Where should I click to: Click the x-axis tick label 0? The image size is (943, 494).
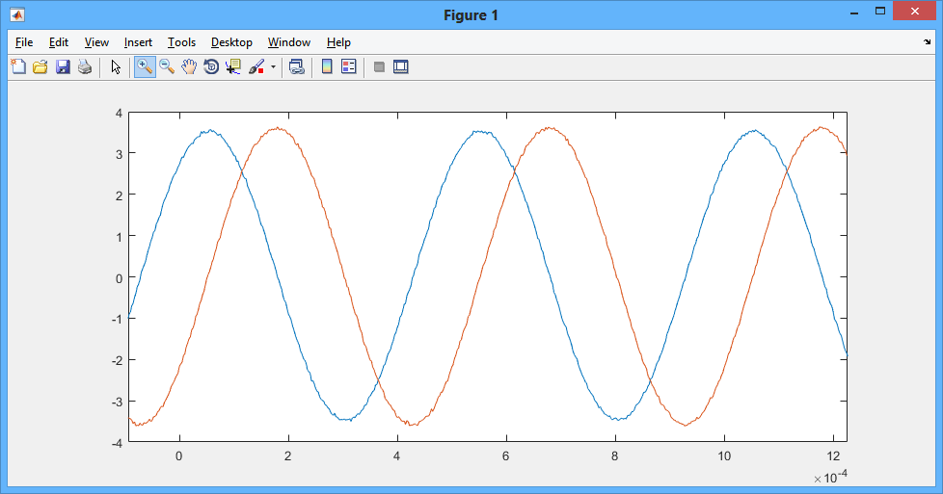(x=178, y=456)
